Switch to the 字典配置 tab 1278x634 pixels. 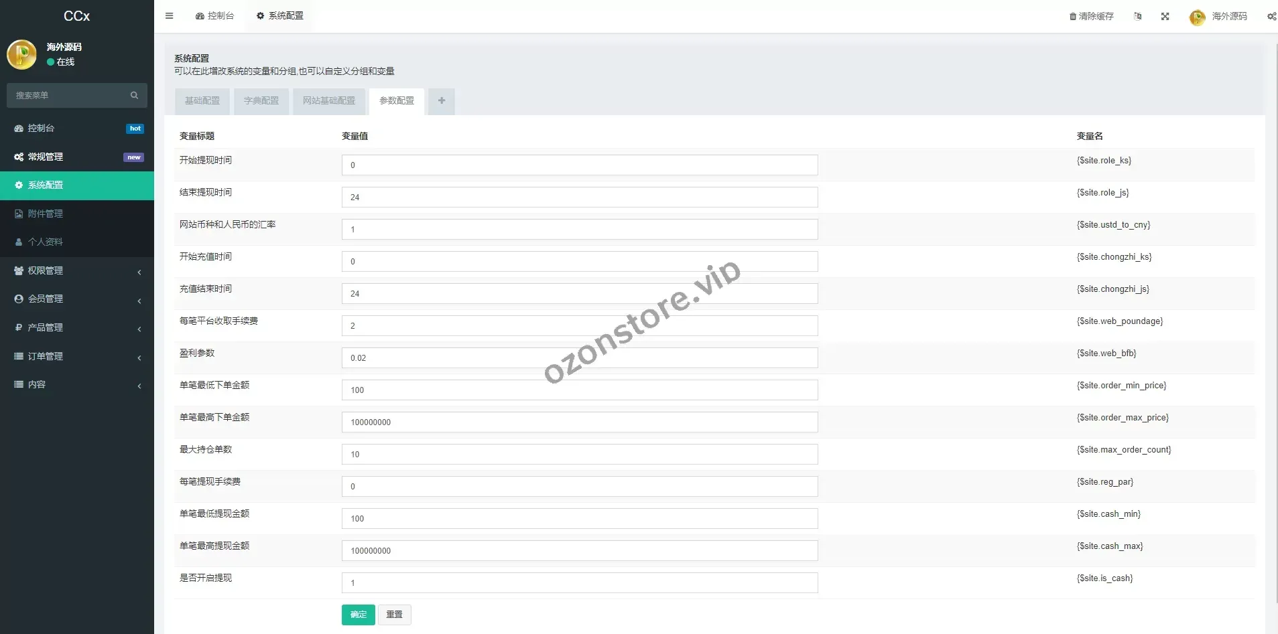coord(261,101)
